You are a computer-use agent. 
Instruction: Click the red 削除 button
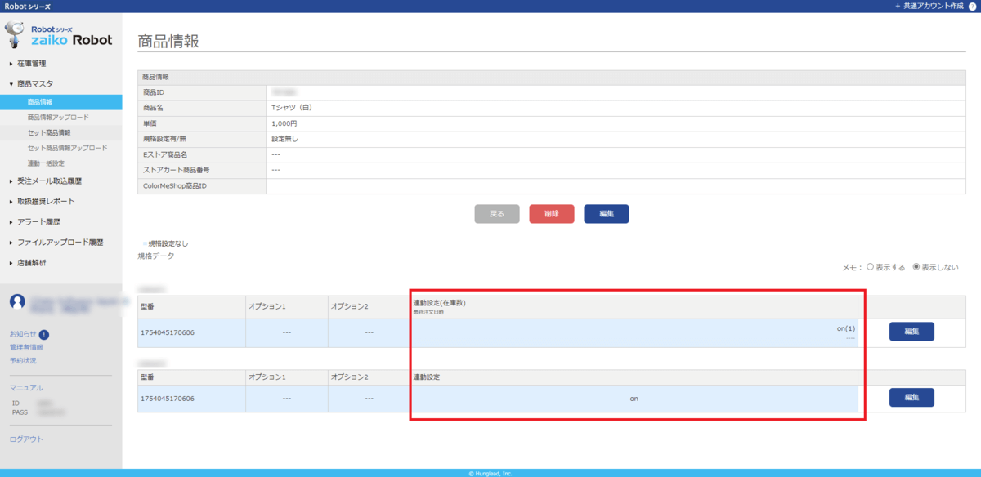552,214
